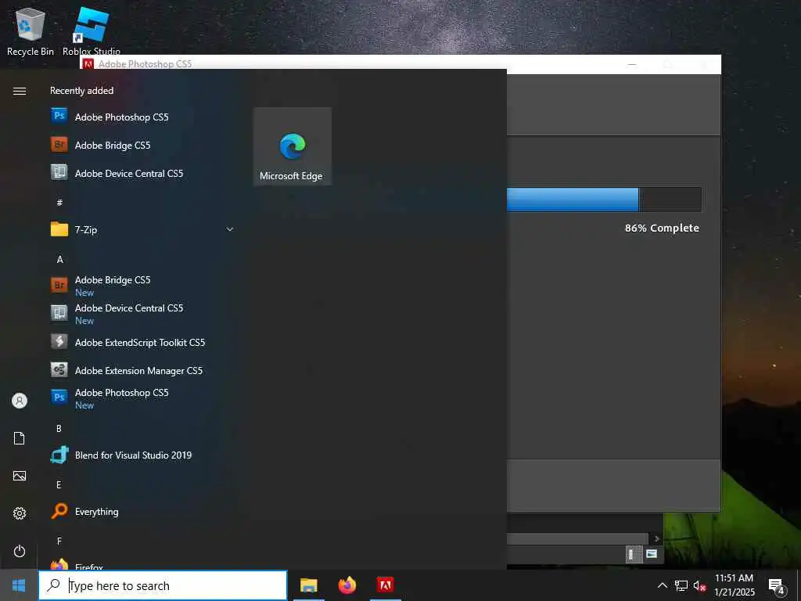
Task: Open the Roblox Studio desktop shortcut
Action: [x=91, y=31]
